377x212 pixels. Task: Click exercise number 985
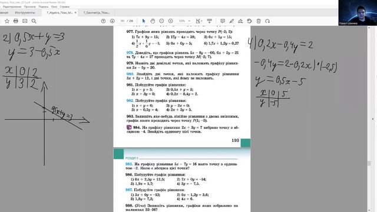coord(129,164)
